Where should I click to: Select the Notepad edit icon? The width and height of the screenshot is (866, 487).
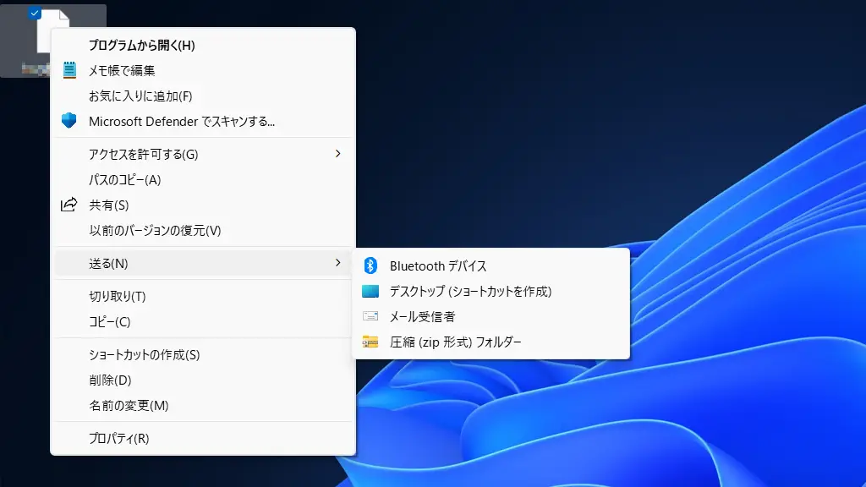tap(70, 70)
